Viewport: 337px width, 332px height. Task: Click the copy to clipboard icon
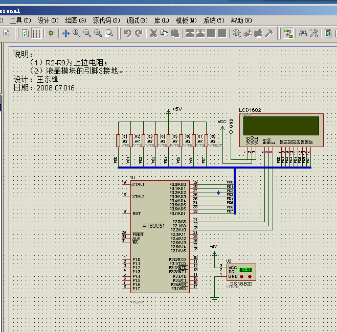(164, 33)
